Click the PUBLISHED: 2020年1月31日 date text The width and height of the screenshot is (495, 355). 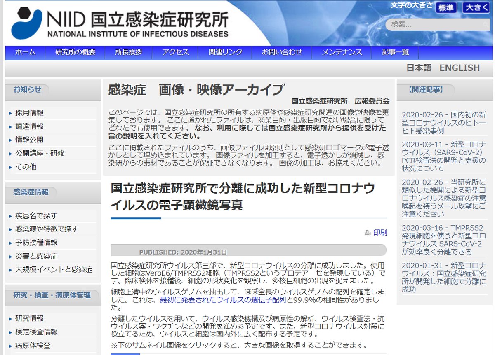coord(183,252)
